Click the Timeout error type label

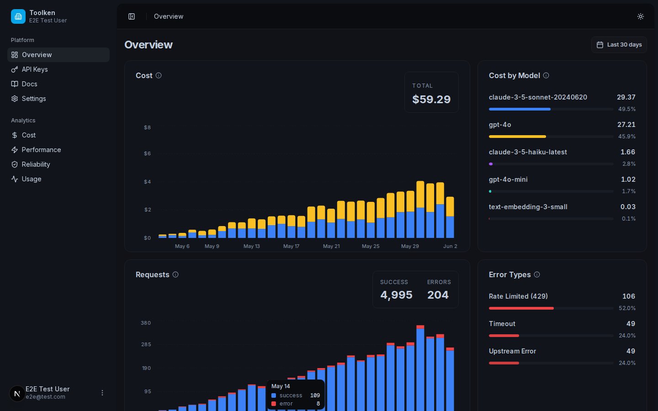pyautogui.click(x=502, y=324)
